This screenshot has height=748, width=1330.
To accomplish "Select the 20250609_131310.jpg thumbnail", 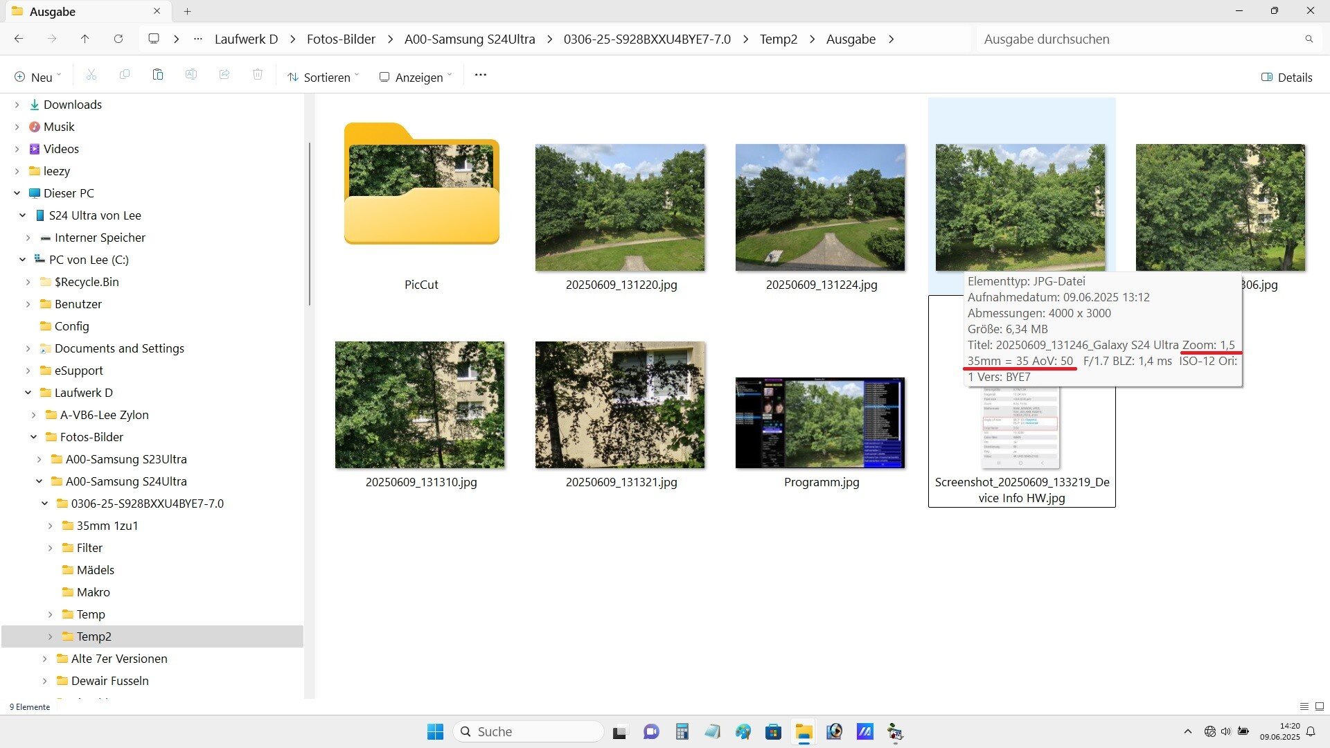I will [x=420, y=405].
